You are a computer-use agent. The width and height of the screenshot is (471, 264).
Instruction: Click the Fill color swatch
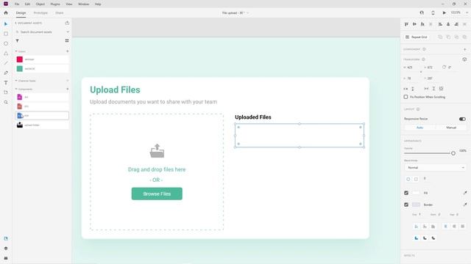(x=416, y=193)
